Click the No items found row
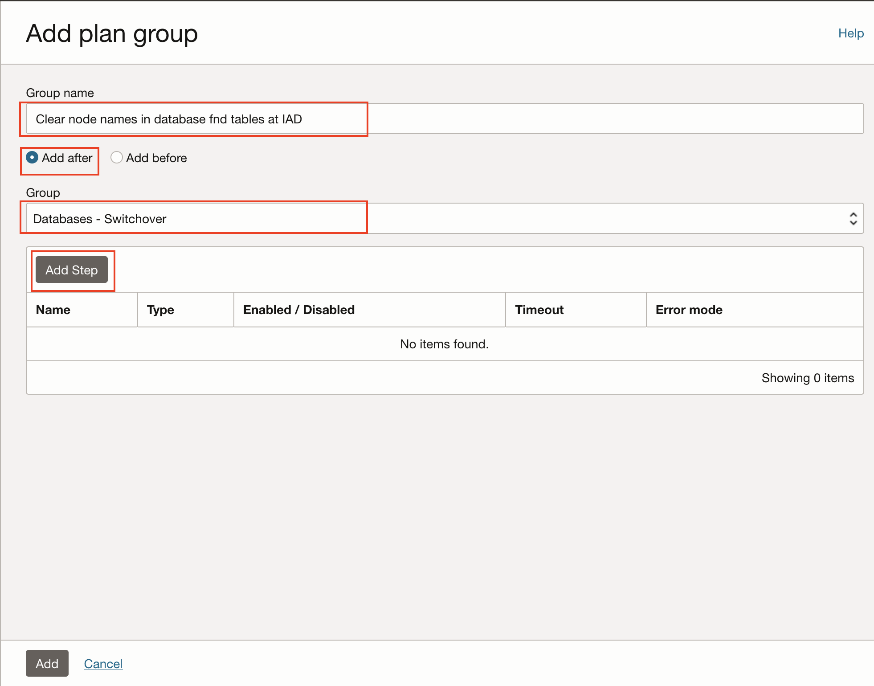This screenshot has width=874, height=686. click(x=444, y=344)
